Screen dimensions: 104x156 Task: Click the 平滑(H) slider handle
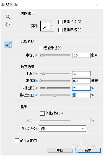pos(43,74)
